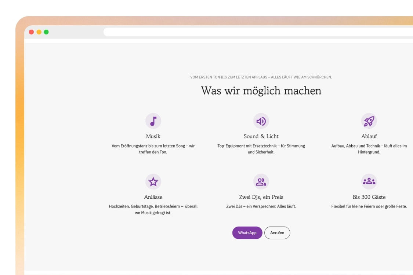Select the music note icon above Musik
Viewport: 413px width, 275px height.
click(x=153, y=121)
